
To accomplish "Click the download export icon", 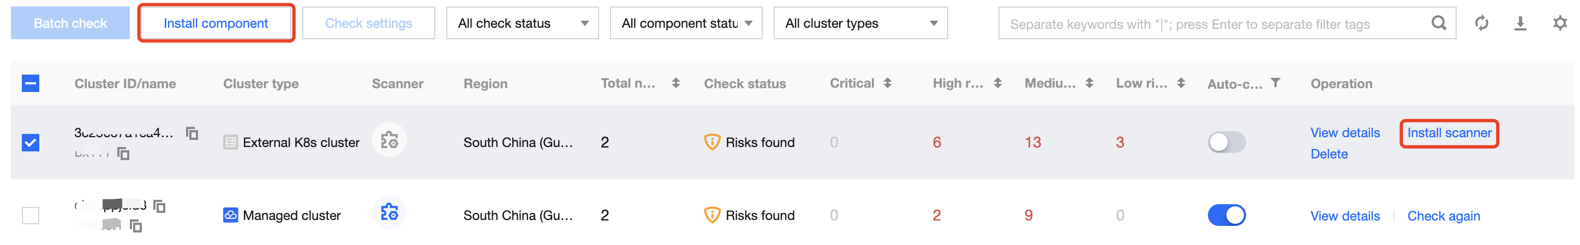I will click(1520, 23).
